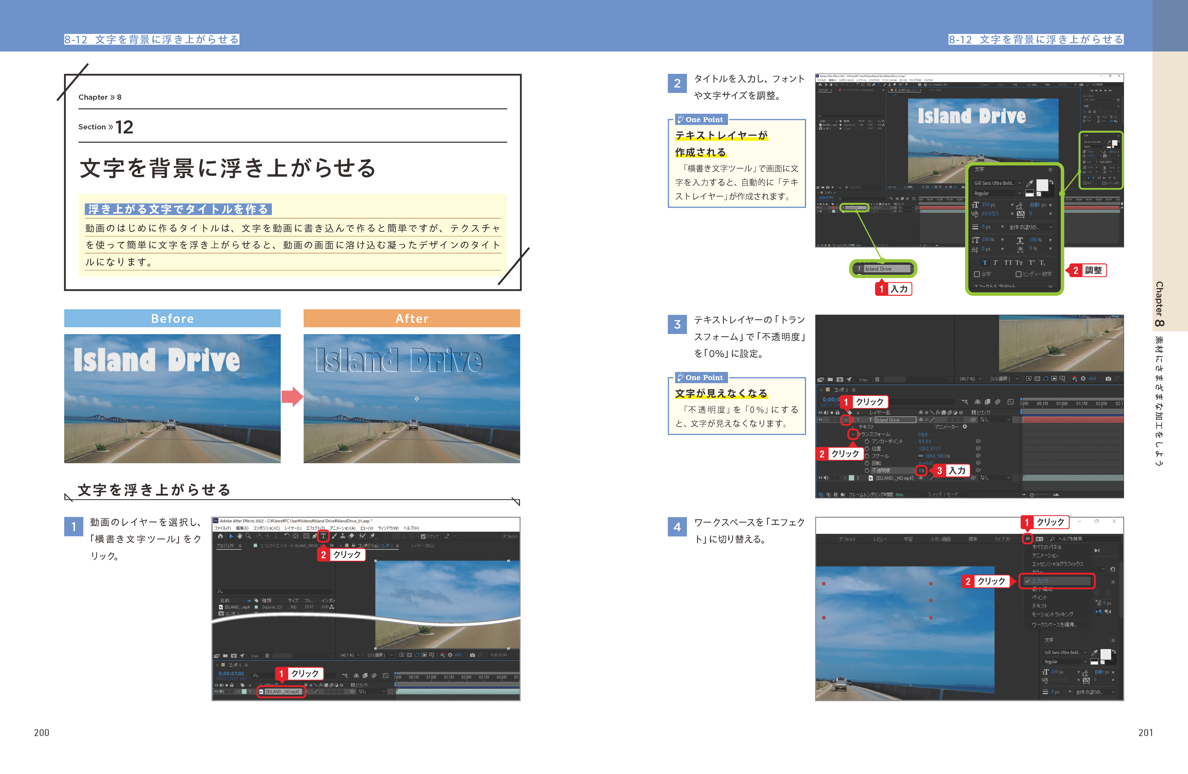This screenshot has width=1188, height=774.
Task: Hide the Island Drive layer
Action: point(820,419)
